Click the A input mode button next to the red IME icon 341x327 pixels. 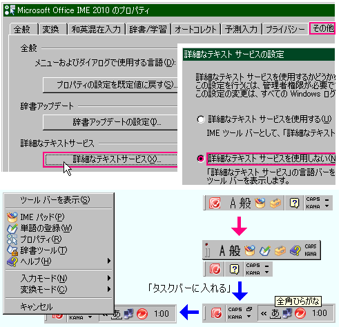[x=233, y=203]
